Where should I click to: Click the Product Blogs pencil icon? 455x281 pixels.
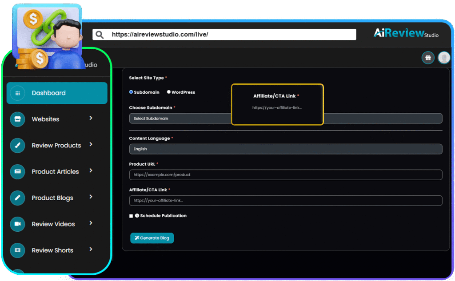click(17, 198)
